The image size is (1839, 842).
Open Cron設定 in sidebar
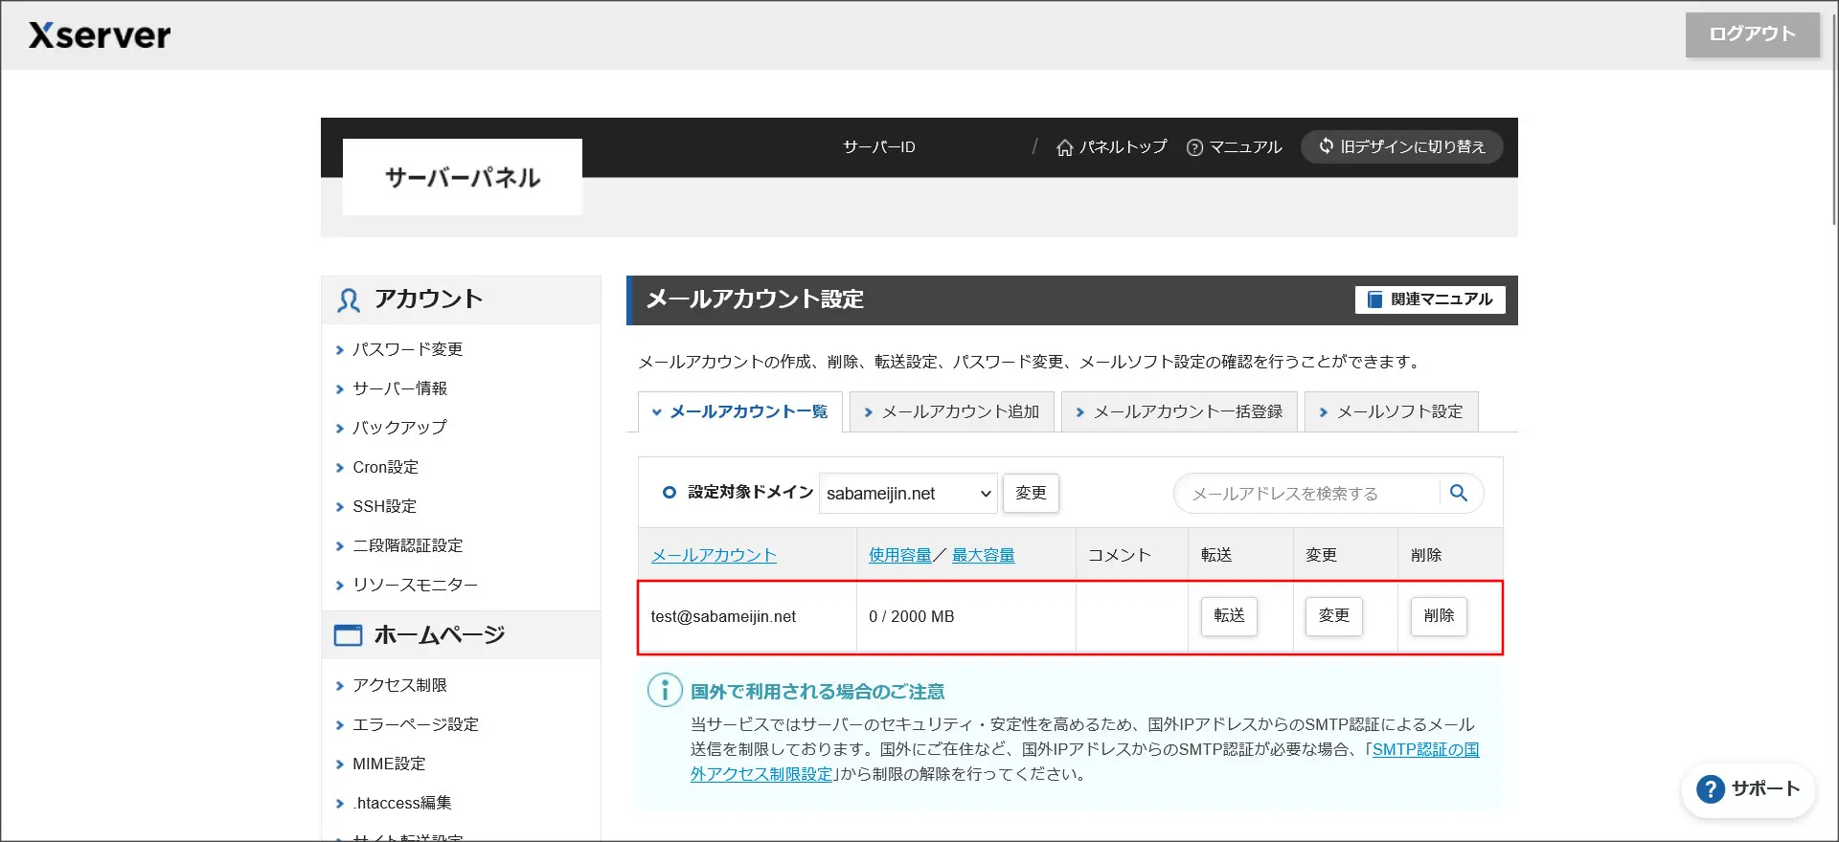385,467
